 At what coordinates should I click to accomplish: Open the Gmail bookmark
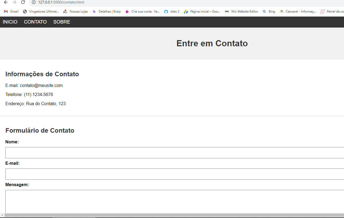(11, 12)
